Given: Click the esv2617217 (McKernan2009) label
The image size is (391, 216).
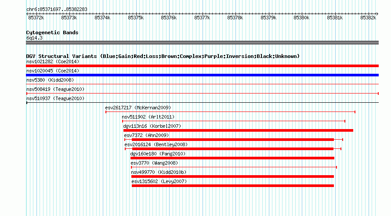Looking at the screenshot, I should click(138, 108).
